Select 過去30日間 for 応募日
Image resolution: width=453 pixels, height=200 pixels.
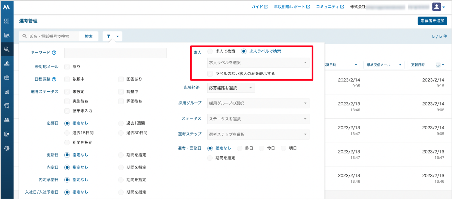click(121, 133)
